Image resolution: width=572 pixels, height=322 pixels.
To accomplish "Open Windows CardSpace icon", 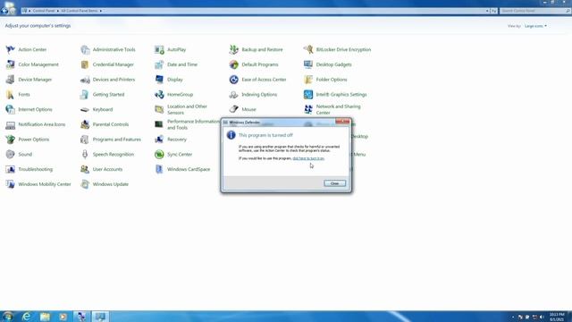I will click(x=159, y=169).
